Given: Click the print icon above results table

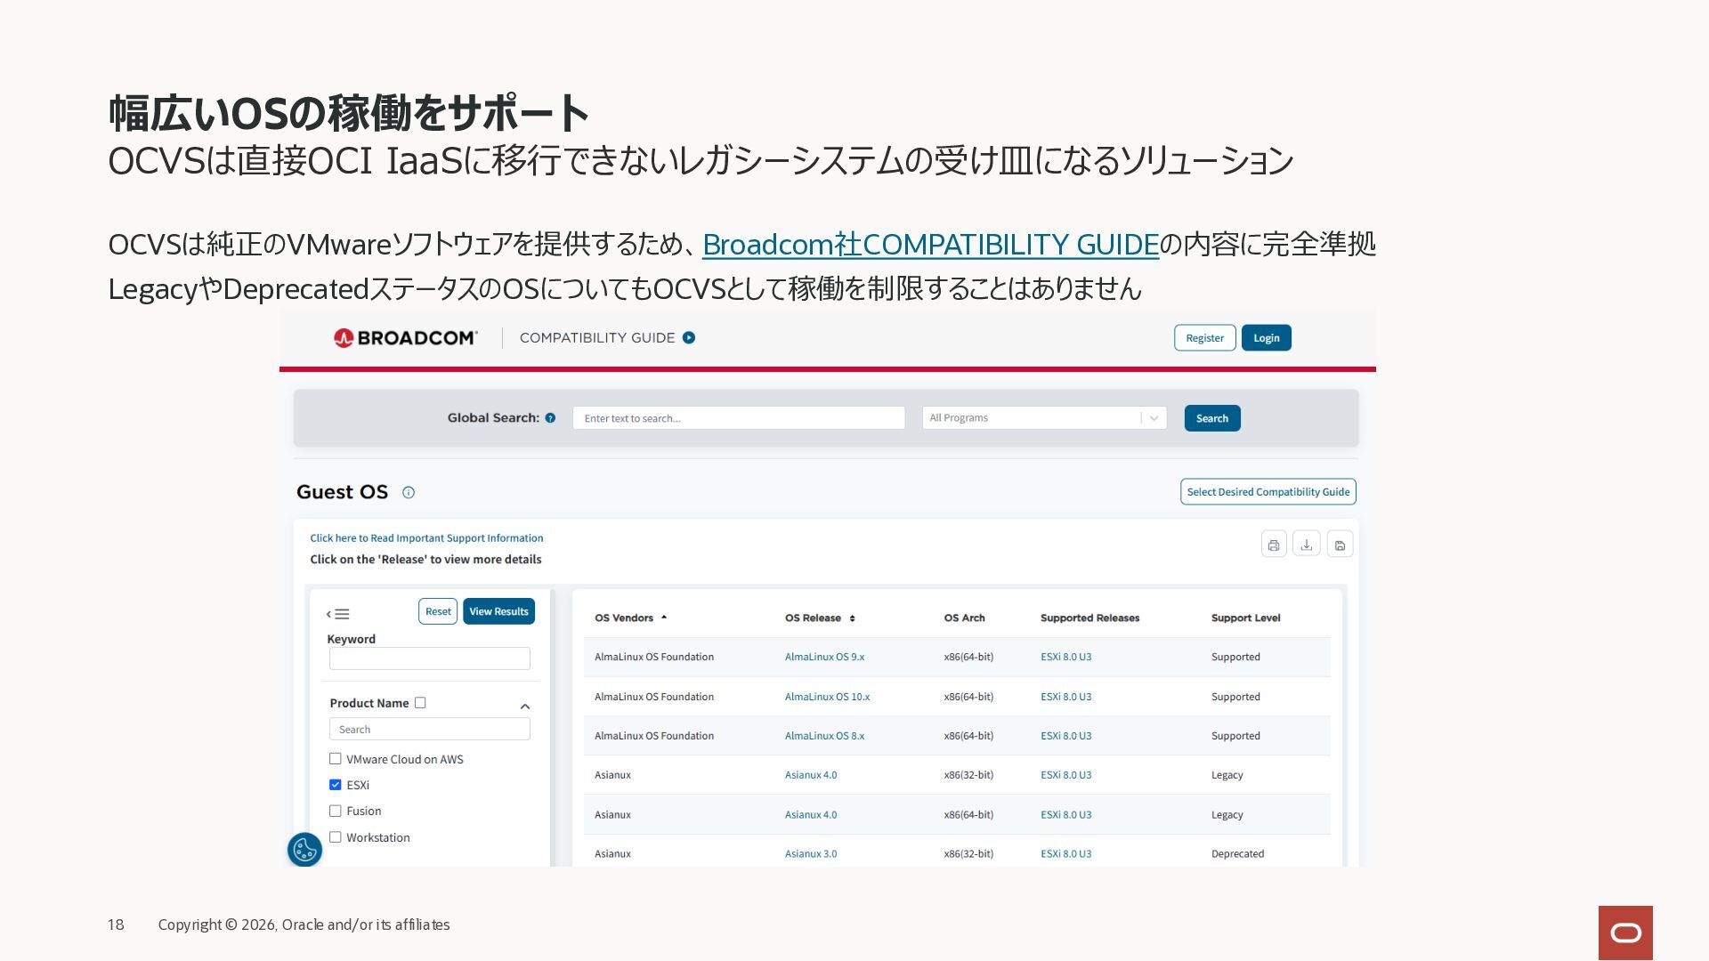Looking at the screenshot, I should [1274, 545].
